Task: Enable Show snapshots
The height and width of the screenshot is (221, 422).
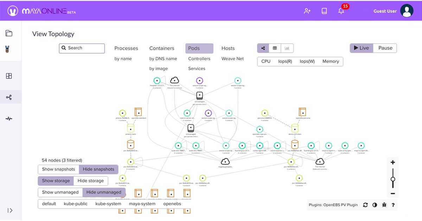Action: point(58,169)
